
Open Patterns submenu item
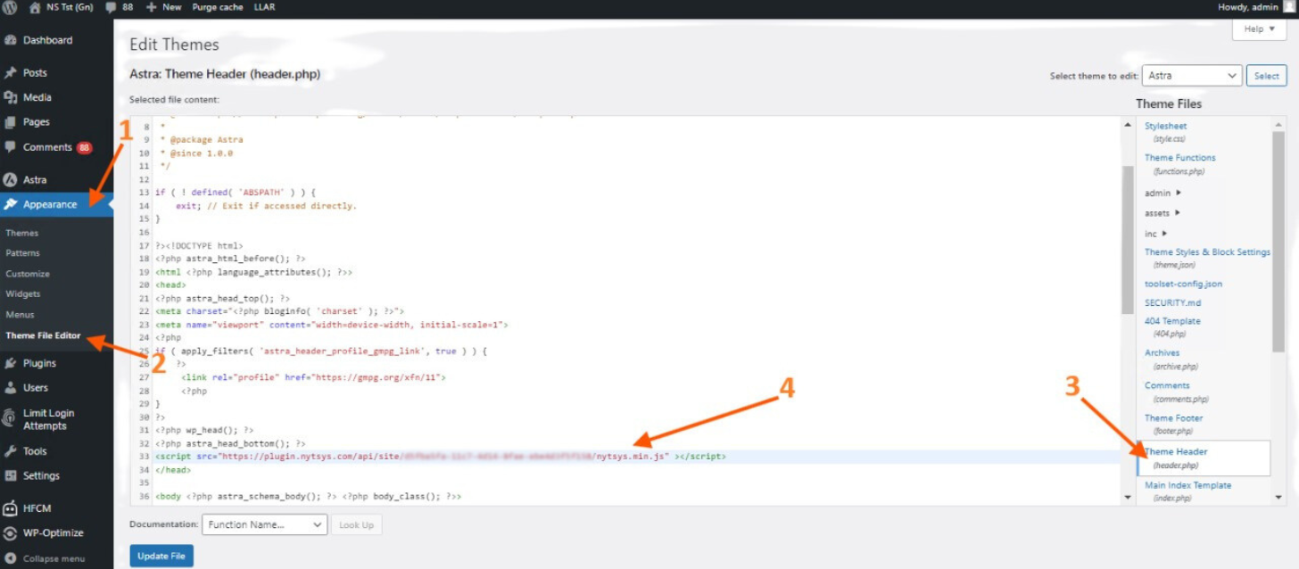(23, 253)
